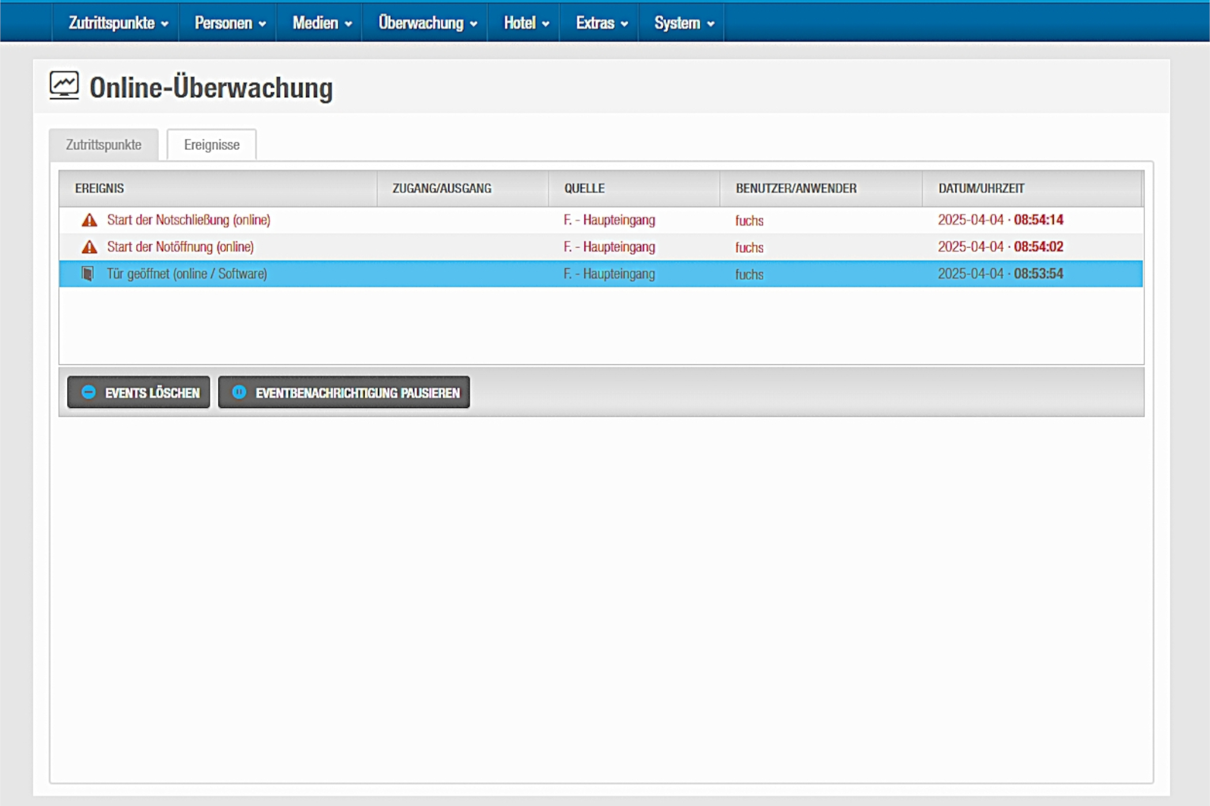Click the minus icon on Events löschen
Screen dimensions: 1210x806
click(88, 392)
